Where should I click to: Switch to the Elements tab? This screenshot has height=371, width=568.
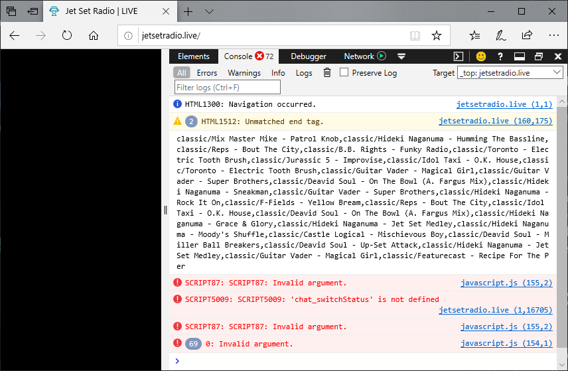point(194,56)
